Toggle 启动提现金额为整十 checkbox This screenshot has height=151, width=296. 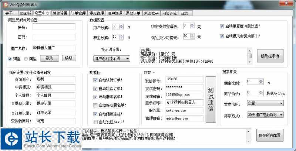222,36
